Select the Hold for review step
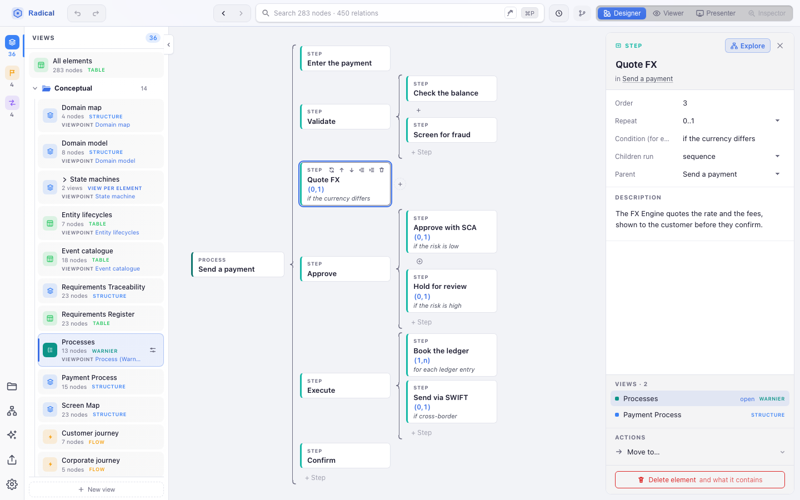 [x=452, y=291]
